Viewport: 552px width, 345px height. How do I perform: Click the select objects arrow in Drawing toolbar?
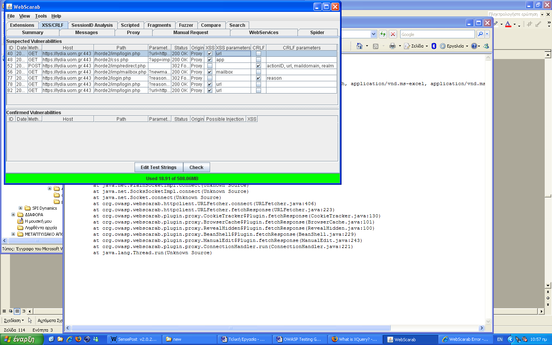(x=30, y=320)
